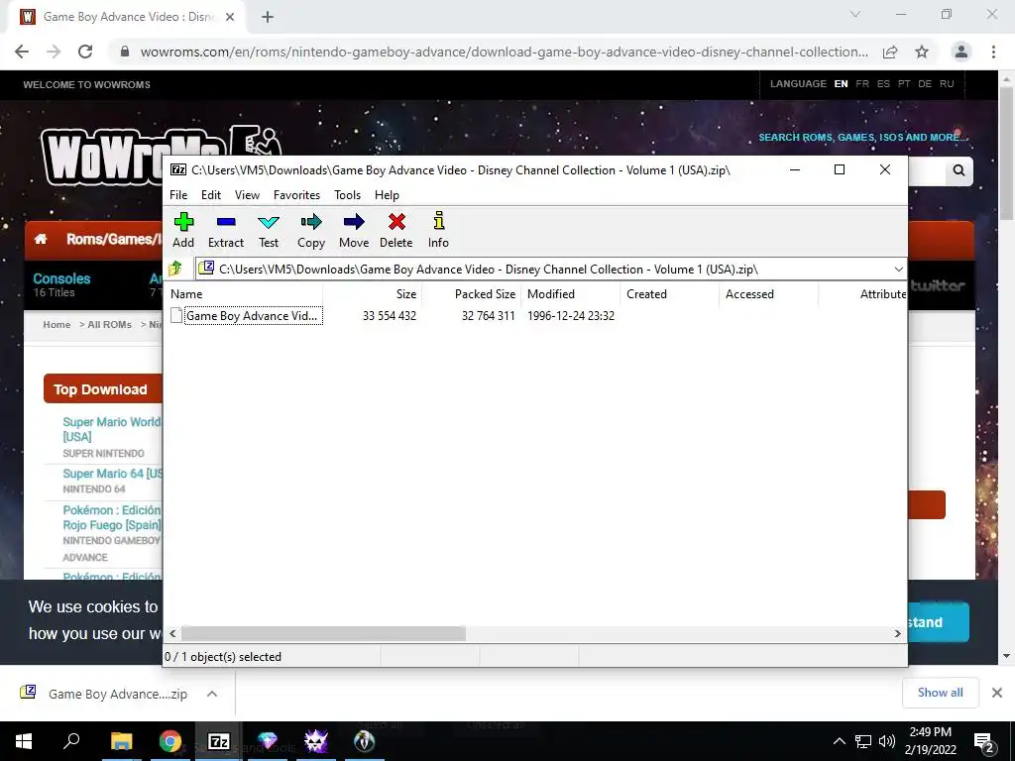The height and width of the screenshot is (761, 1015).
Task: Bookmark this page with the star icon
Action: 922,52
